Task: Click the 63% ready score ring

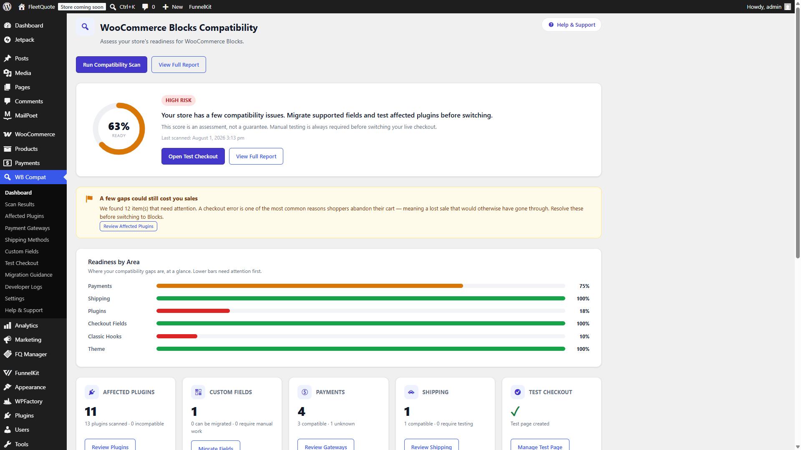Action: click(x=119, y=129)
